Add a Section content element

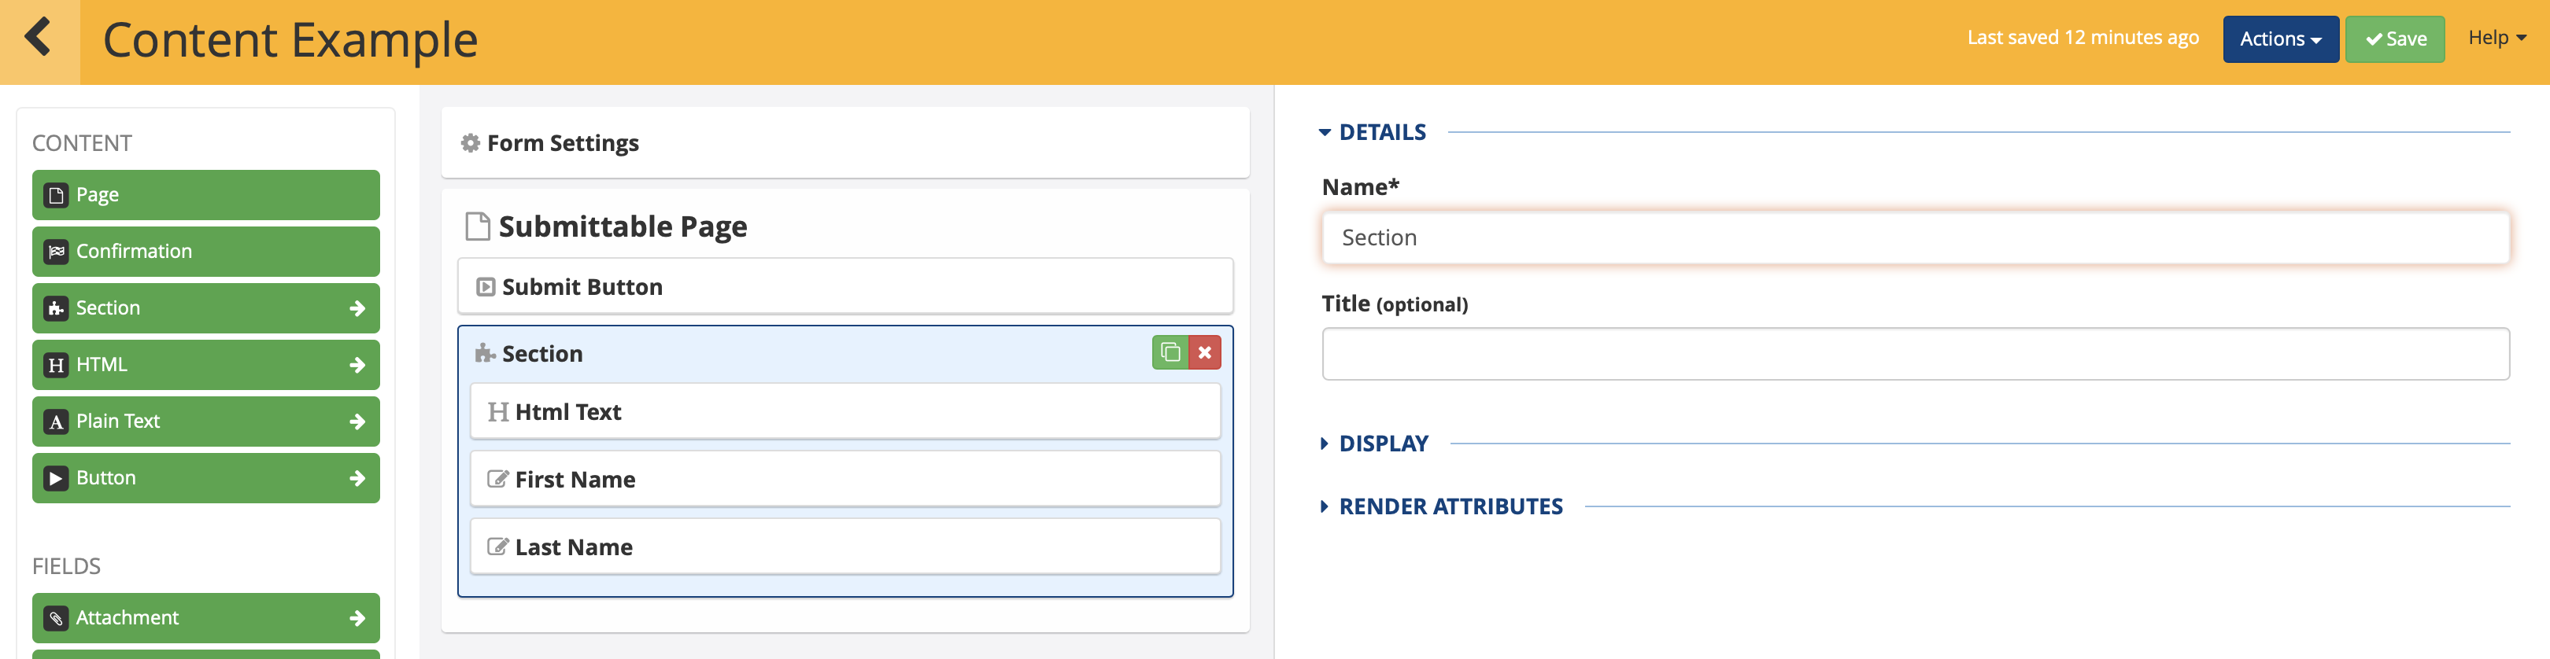206,307
